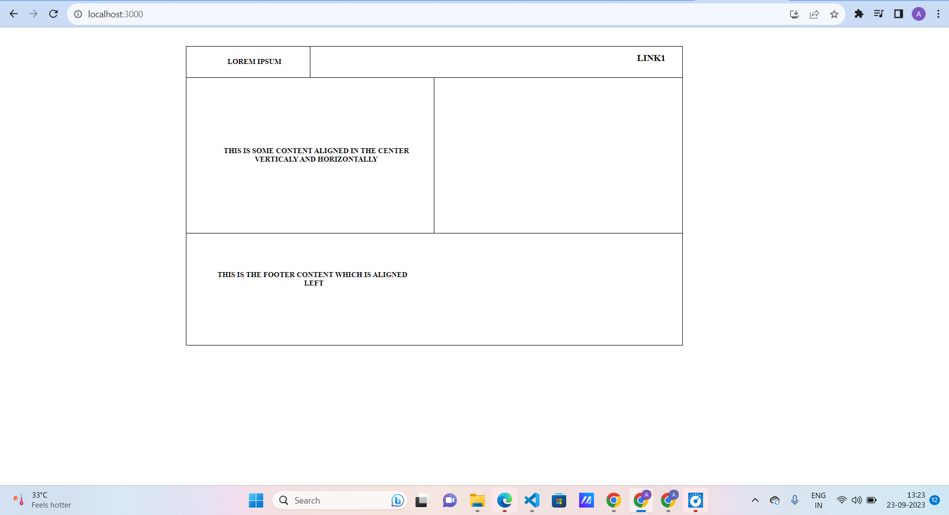This screenshot has height=515, width=949.
Task: Click the centered content text paragraph
Action: 316,155
